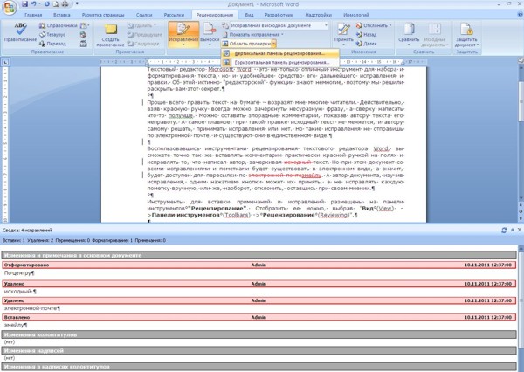
Task: Click the Защитить документ icon
Action: pyautogui.click(x=467, y=35)
